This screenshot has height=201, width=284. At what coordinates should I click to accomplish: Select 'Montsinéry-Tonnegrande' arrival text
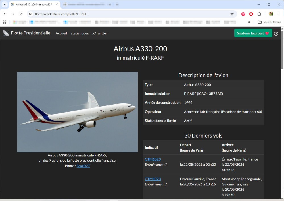(x=242, y=179)
